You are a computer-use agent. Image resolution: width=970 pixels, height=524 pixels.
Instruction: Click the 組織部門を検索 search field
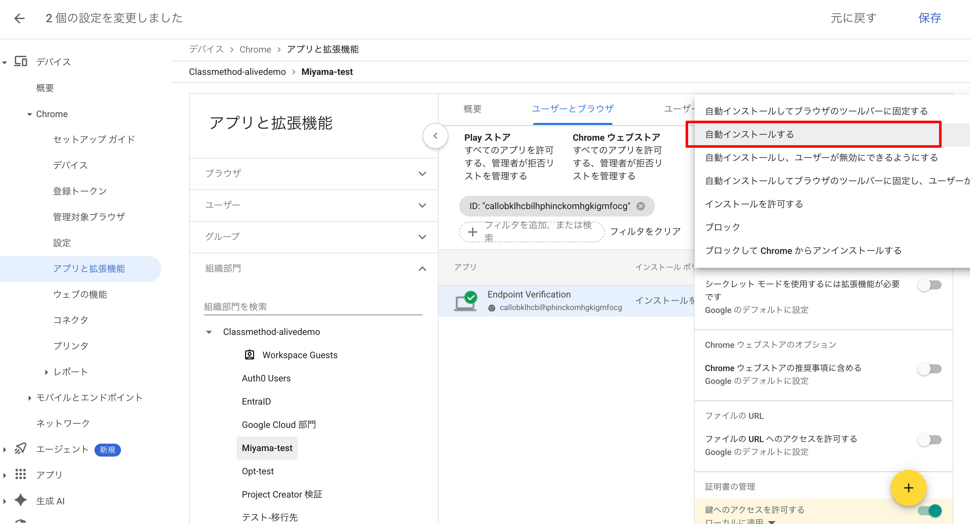[x=313, y=307]
